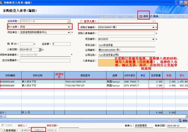Click the 规格型号 column header
Viewport: 188px width, 132px height.
tap(86, 75)
